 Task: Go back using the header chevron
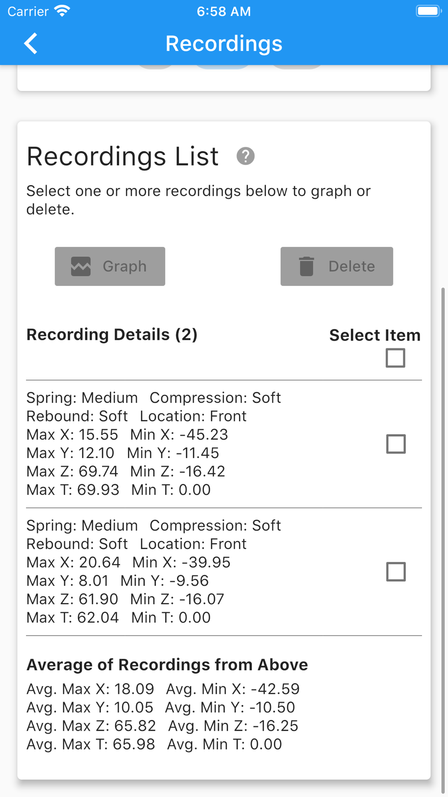tap(30, 43)
